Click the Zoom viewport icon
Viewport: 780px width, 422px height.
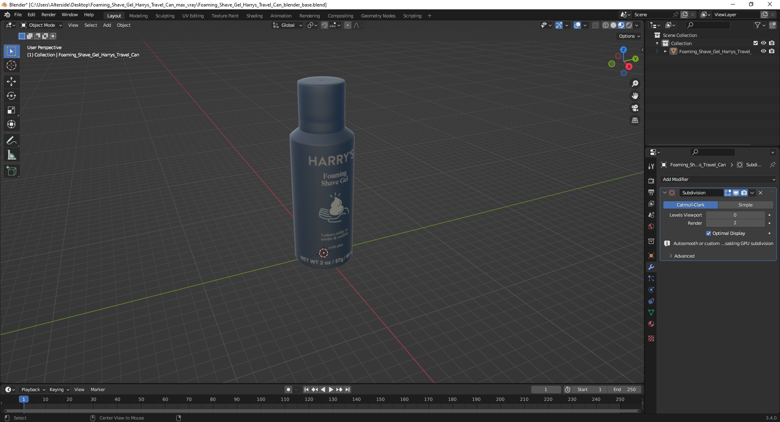tap(635, 84)
